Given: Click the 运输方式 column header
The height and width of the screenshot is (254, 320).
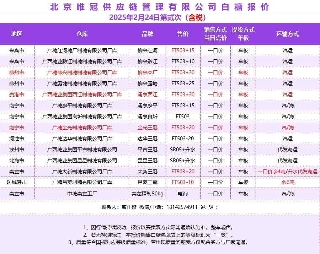Looking at the screenshot, I should (x=288, y=34).
